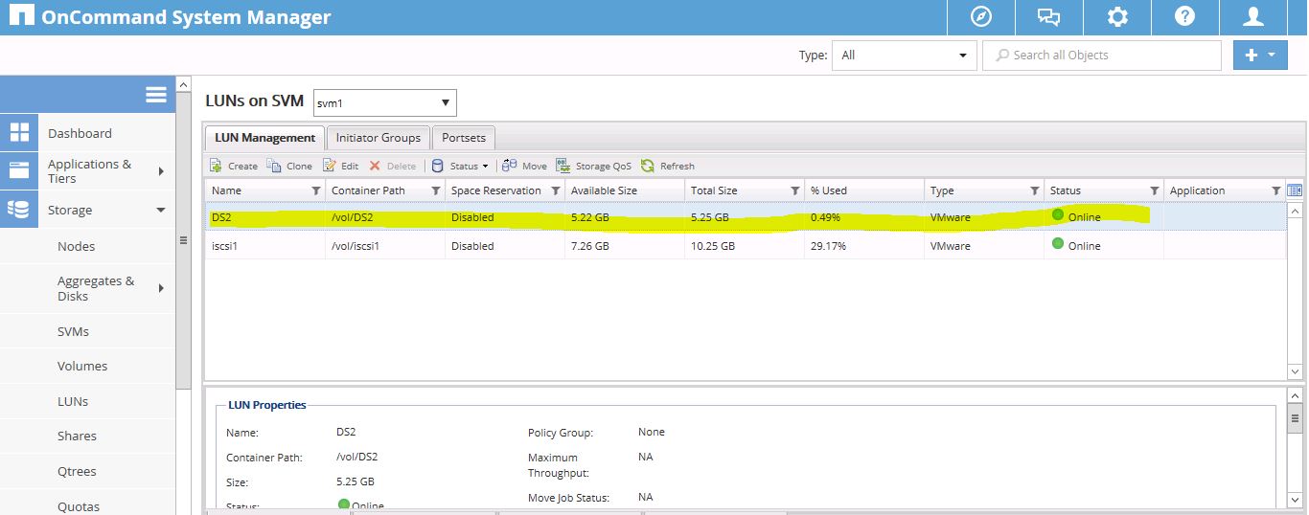This screenshot has height=515, width=1309.
Task: Click the Move toolbar button
Action: (x=524, y=166)
